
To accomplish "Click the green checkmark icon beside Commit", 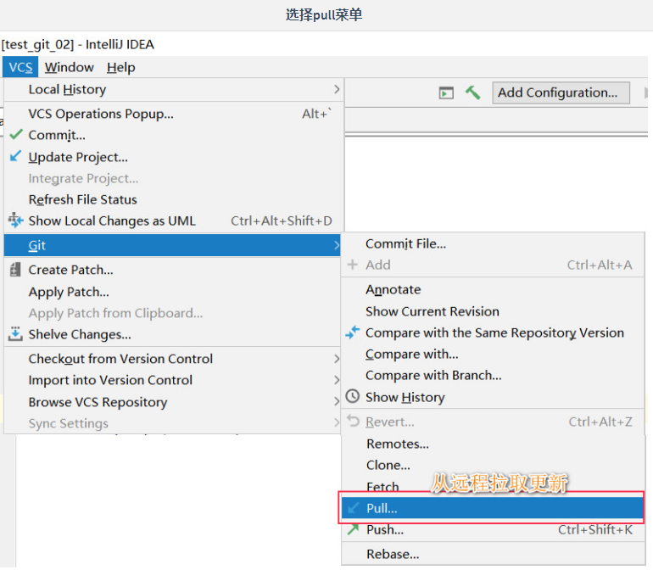I will 16,135.
